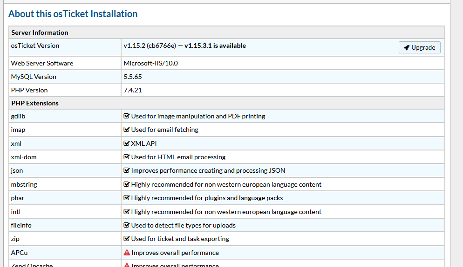Click 'Highly recommended for plugins and language packs'

207,198
